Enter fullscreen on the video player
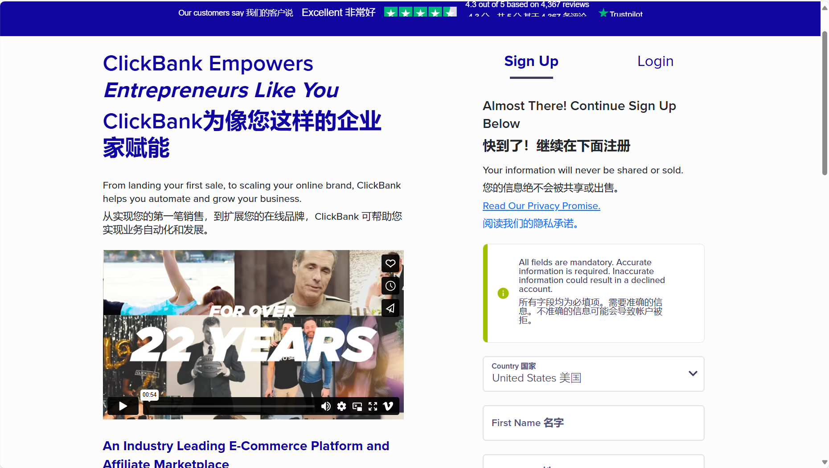Screen dimensions: 829x468 pos(373,406)
